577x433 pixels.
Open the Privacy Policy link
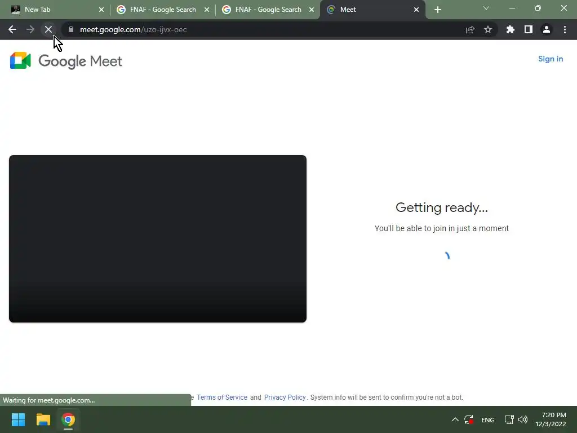[x=285, y=397]
